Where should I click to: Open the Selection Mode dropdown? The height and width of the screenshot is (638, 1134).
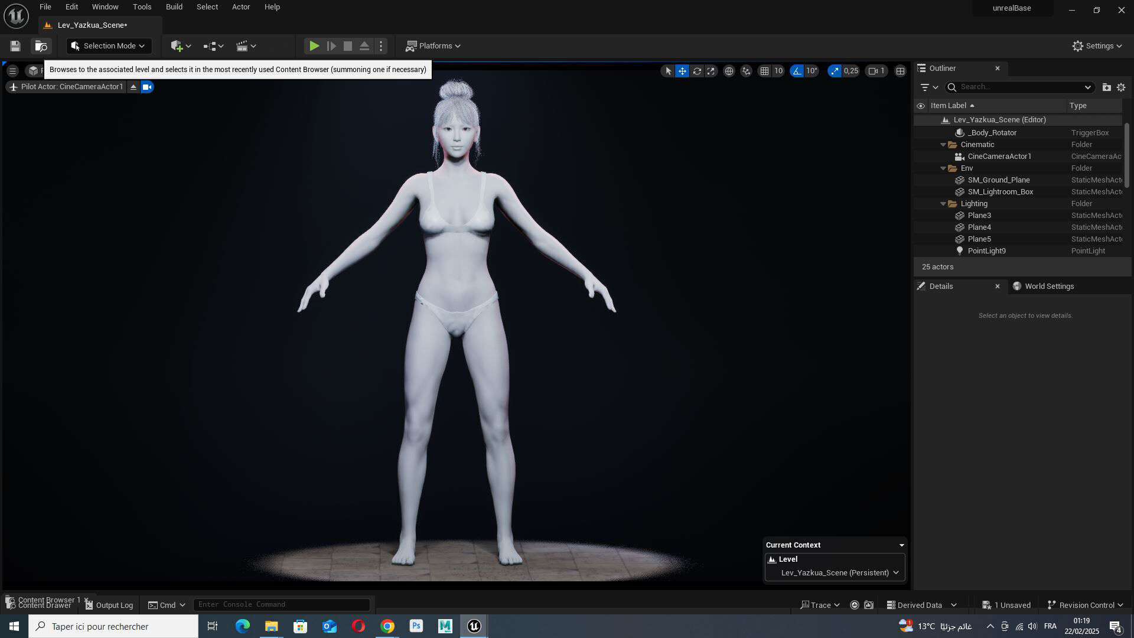(109, 46)
